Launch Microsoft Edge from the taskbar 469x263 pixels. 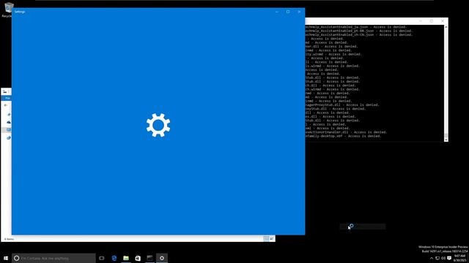(x=114, y=258)
